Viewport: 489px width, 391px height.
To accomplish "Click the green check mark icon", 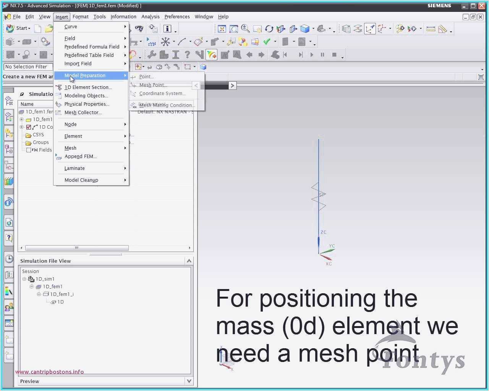I will [267, 42].
